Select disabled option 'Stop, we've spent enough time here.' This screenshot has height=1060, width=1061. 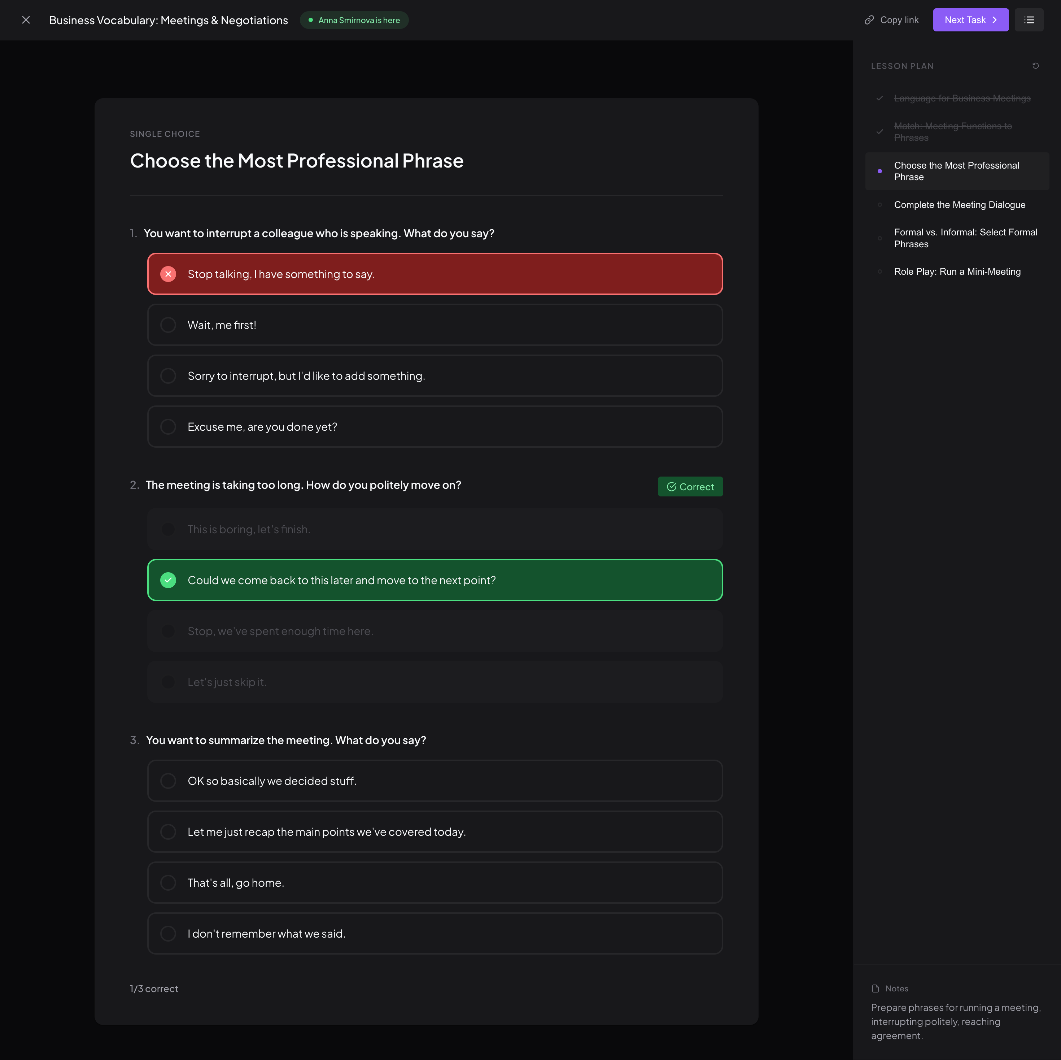[435, 631]
